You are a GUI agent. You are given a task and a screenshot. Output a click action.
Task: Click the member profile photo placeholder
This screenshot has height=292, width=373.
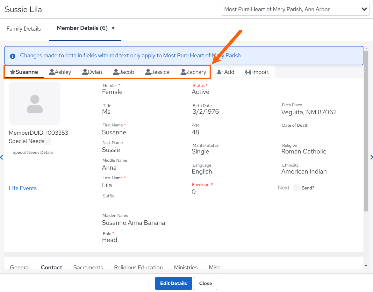pyautogui.click(x=35, y=103)
